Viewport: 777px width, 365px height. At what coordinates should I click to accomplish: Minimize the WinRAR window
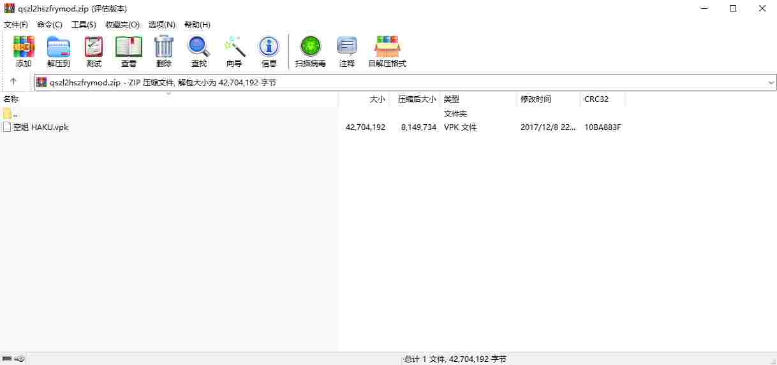[704, 9]
